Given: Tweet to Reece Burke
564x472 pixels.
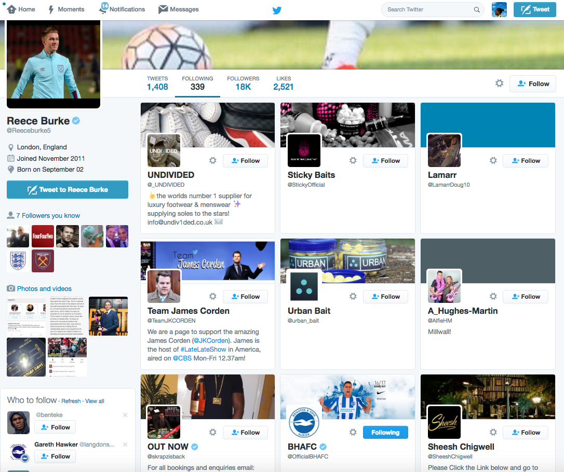Looking at the screenshot, I should (x=68, y=190).
